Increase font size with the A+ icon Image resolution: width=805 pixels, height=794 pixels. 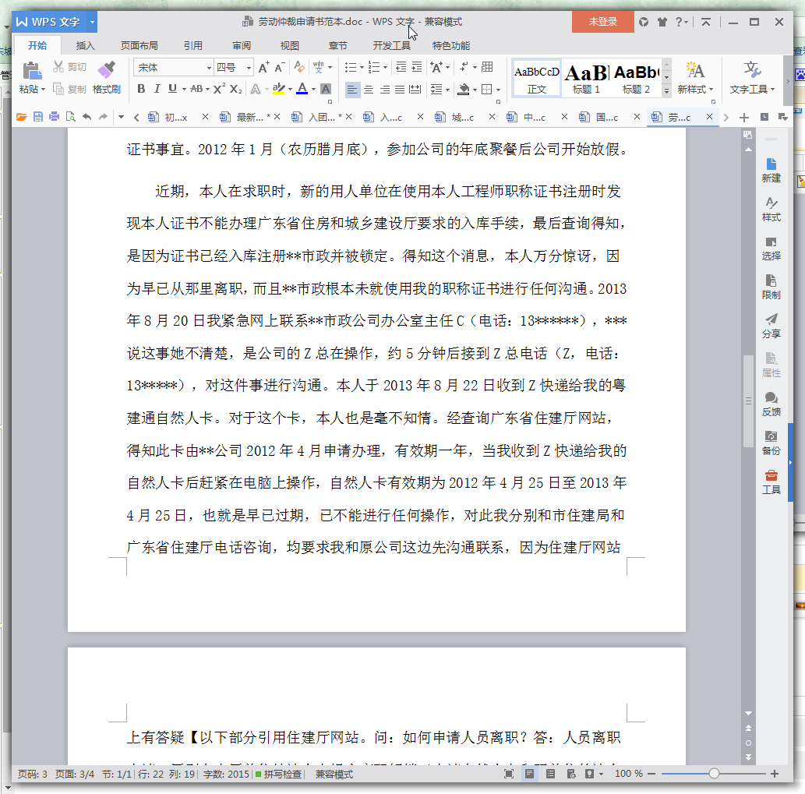pyautogui.click(x=263, y=67)
